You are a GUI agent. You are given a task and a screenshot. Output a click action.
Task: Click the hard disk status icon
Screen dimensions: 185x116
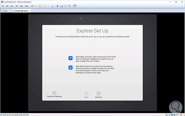point(166,115)
